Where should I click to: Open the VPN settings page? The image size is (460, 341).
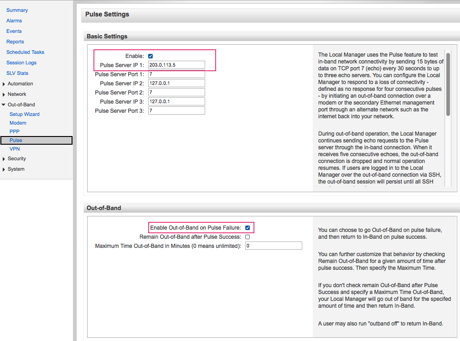[15, 149]
